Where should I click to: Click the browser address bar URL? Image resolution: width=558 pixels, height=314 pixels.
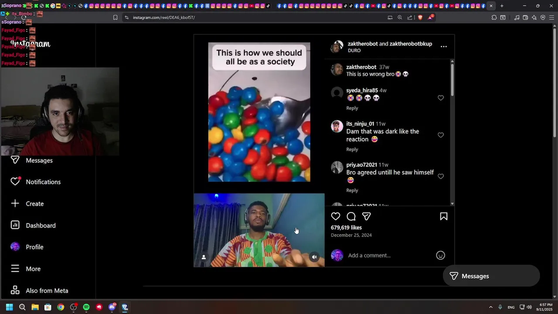click(164, 17)
